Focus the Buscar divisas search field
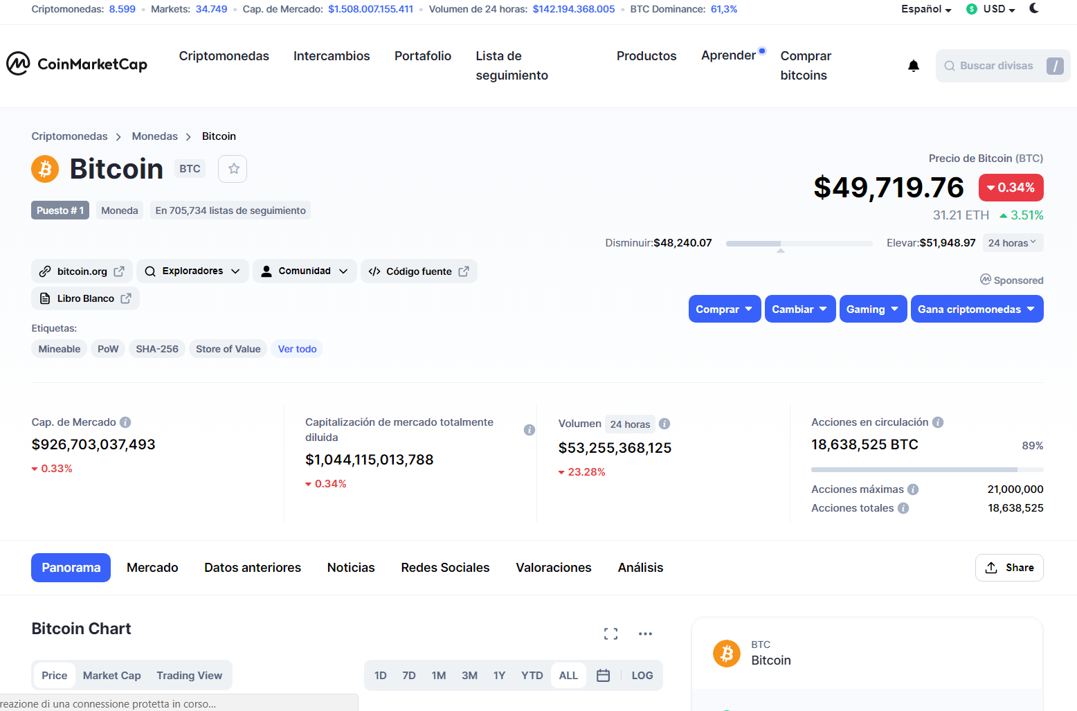 point(1003,66)
